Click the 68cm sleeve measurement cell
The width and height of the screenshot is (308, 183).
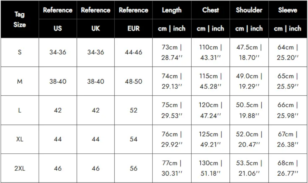[287, 168]
